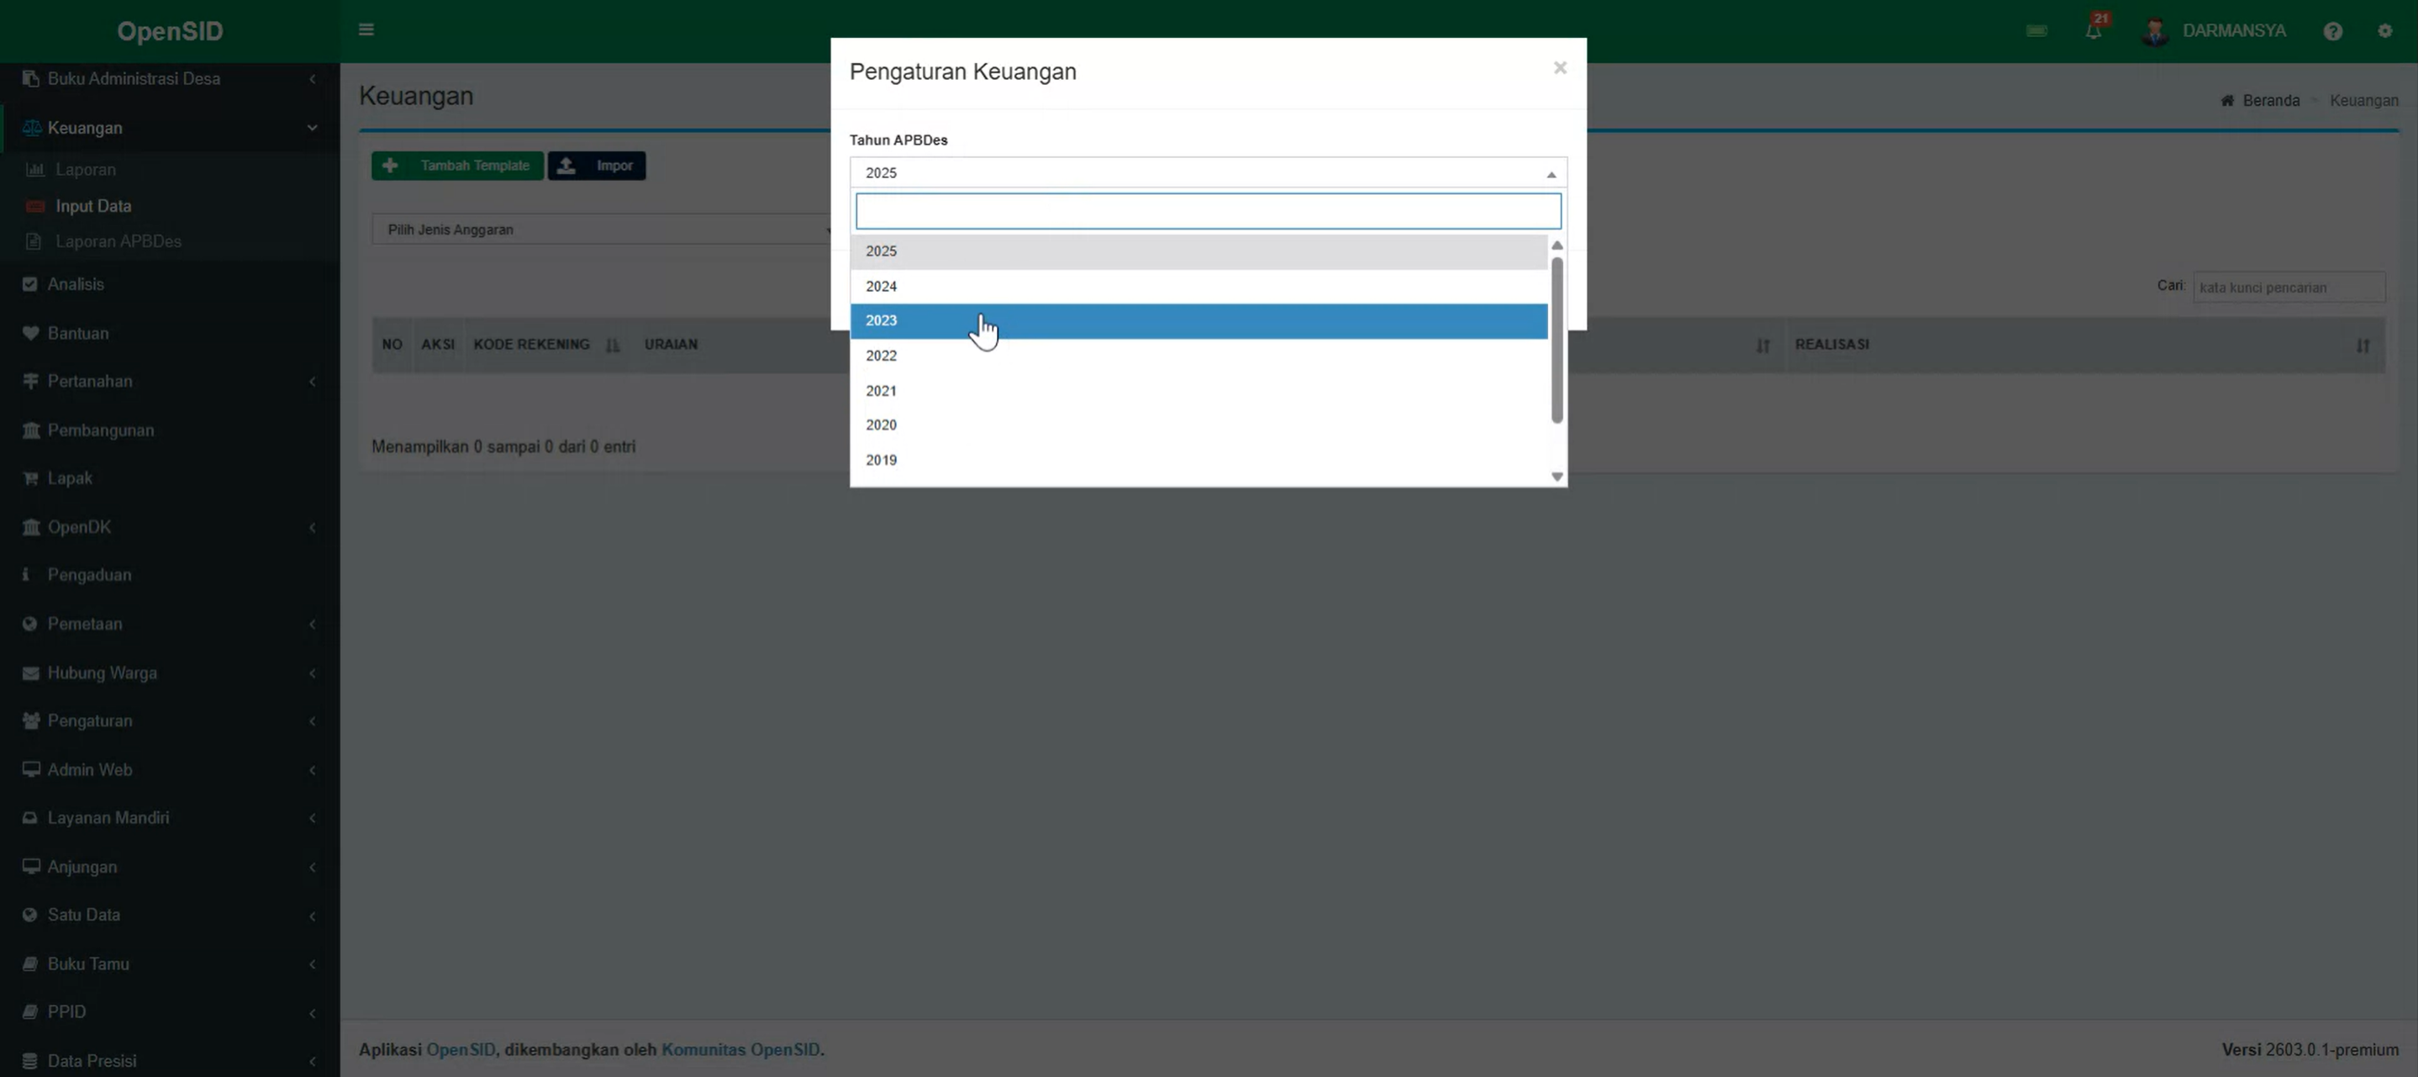The height and width of the screenshot is (1077, 2418).
Task: Toggle the sidebar with the hamburger icon
Action: tap(366, 29)
